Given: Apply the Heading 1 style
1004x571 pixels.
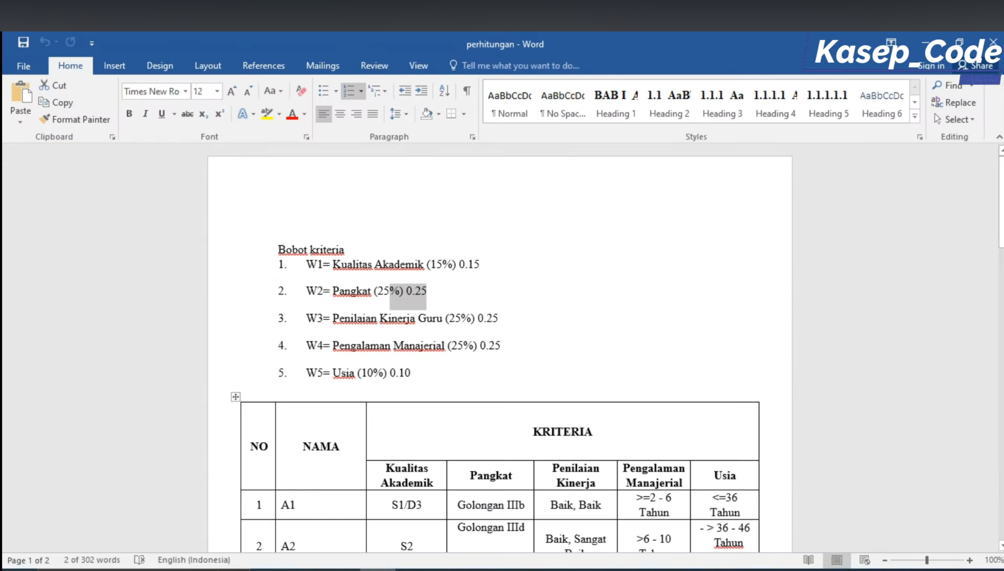Looking at the screenshot, I should (616, 103).
